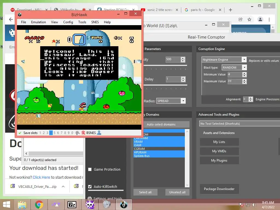Screen dimensions: 280x210
Task: Click the network tray icon
Action: click(248, 205)
